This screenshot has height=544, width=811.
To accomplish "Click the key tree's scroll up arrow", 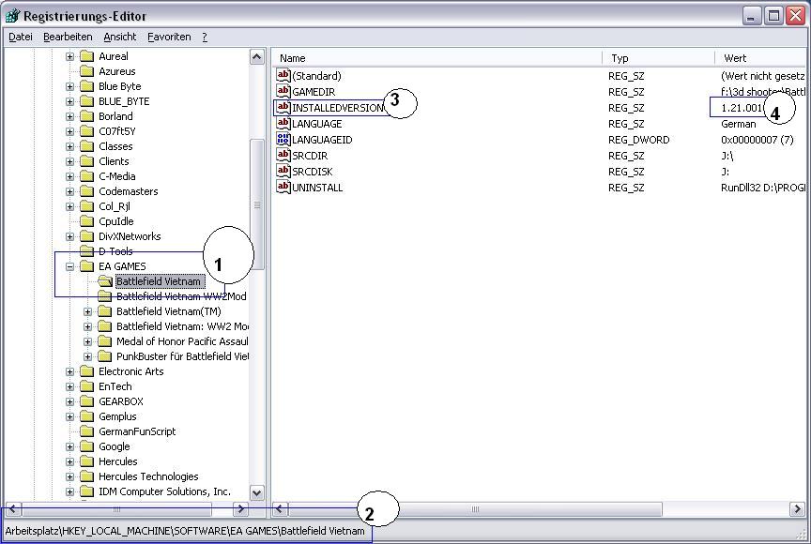I will click(257, 56).
